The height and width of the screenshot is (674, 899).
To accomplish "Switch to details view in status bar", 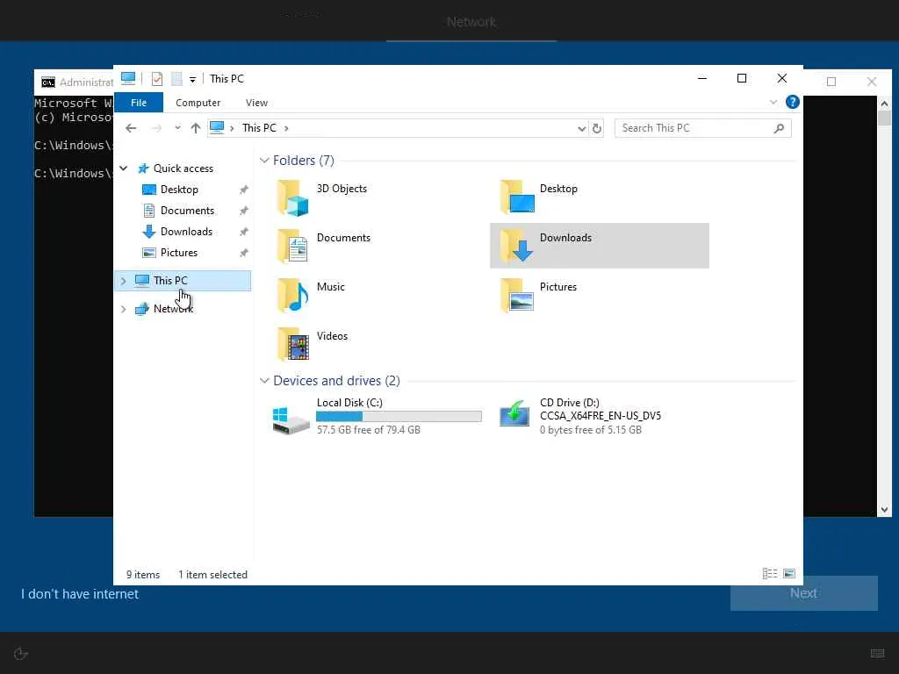I will coord(769,574).
